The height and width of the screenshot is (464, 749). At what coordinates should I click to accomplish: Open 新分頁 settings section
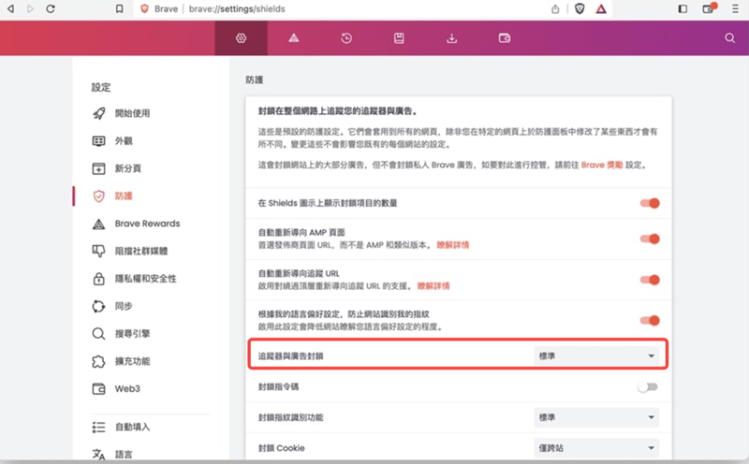tap(128, 168)
